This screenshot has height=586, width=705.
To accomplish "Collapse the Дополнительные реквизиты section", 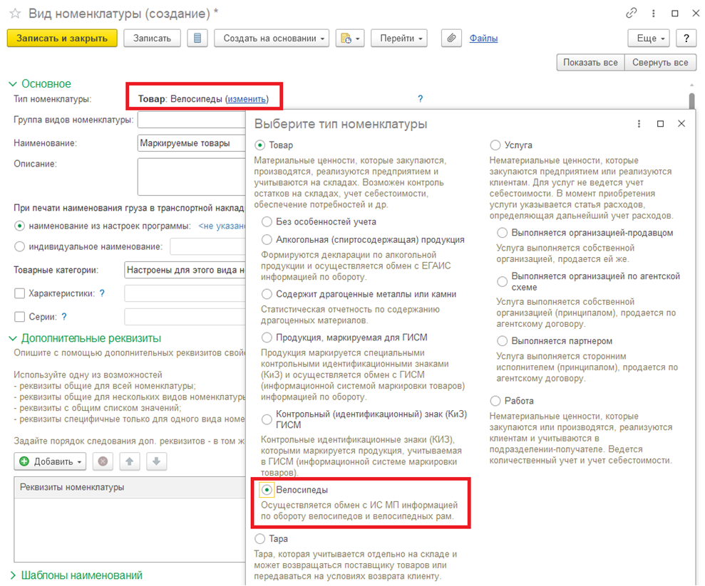I will pos(13,339).
